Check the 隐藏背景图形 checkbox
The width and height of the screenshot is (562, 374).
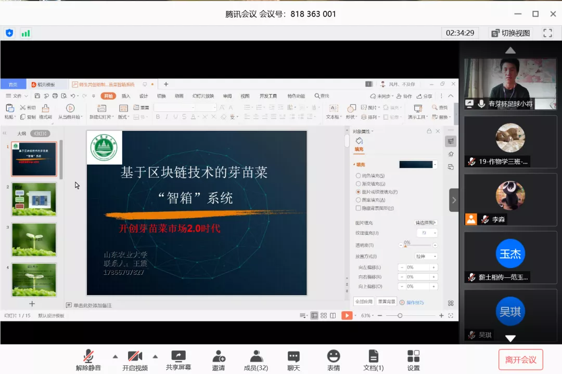(x=358, y=208)
